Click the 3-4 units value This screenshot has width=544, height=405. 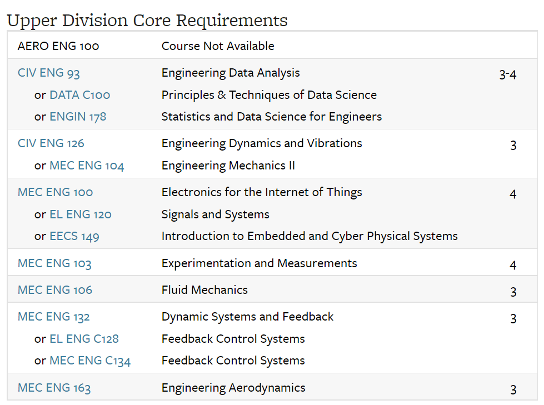pyautogui.click(x=507, y=74)
